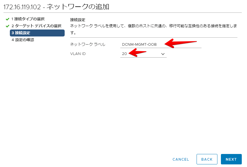Screen dimensions: 247x167
Task: Select step 3 接続設定
Action: (37, 33)
